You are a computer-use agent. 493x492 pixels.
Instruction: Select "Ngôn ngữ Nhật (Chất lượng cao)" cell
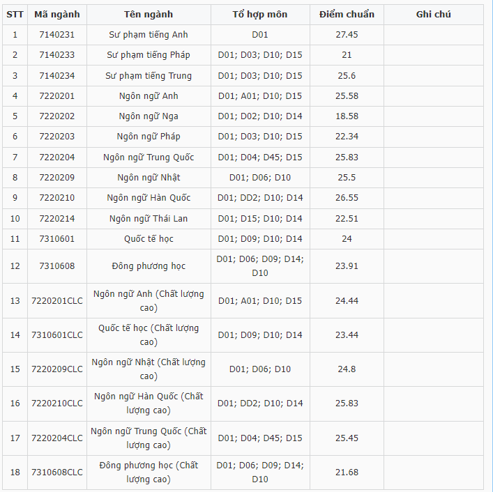coord(149,369)
